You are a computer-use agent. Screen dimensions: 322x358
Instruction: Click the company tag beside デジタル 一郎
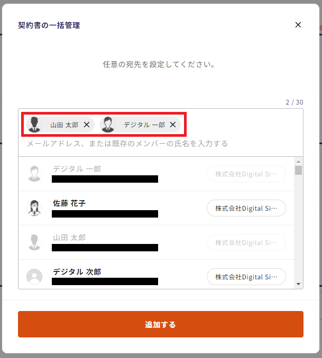tap(246, 174)
